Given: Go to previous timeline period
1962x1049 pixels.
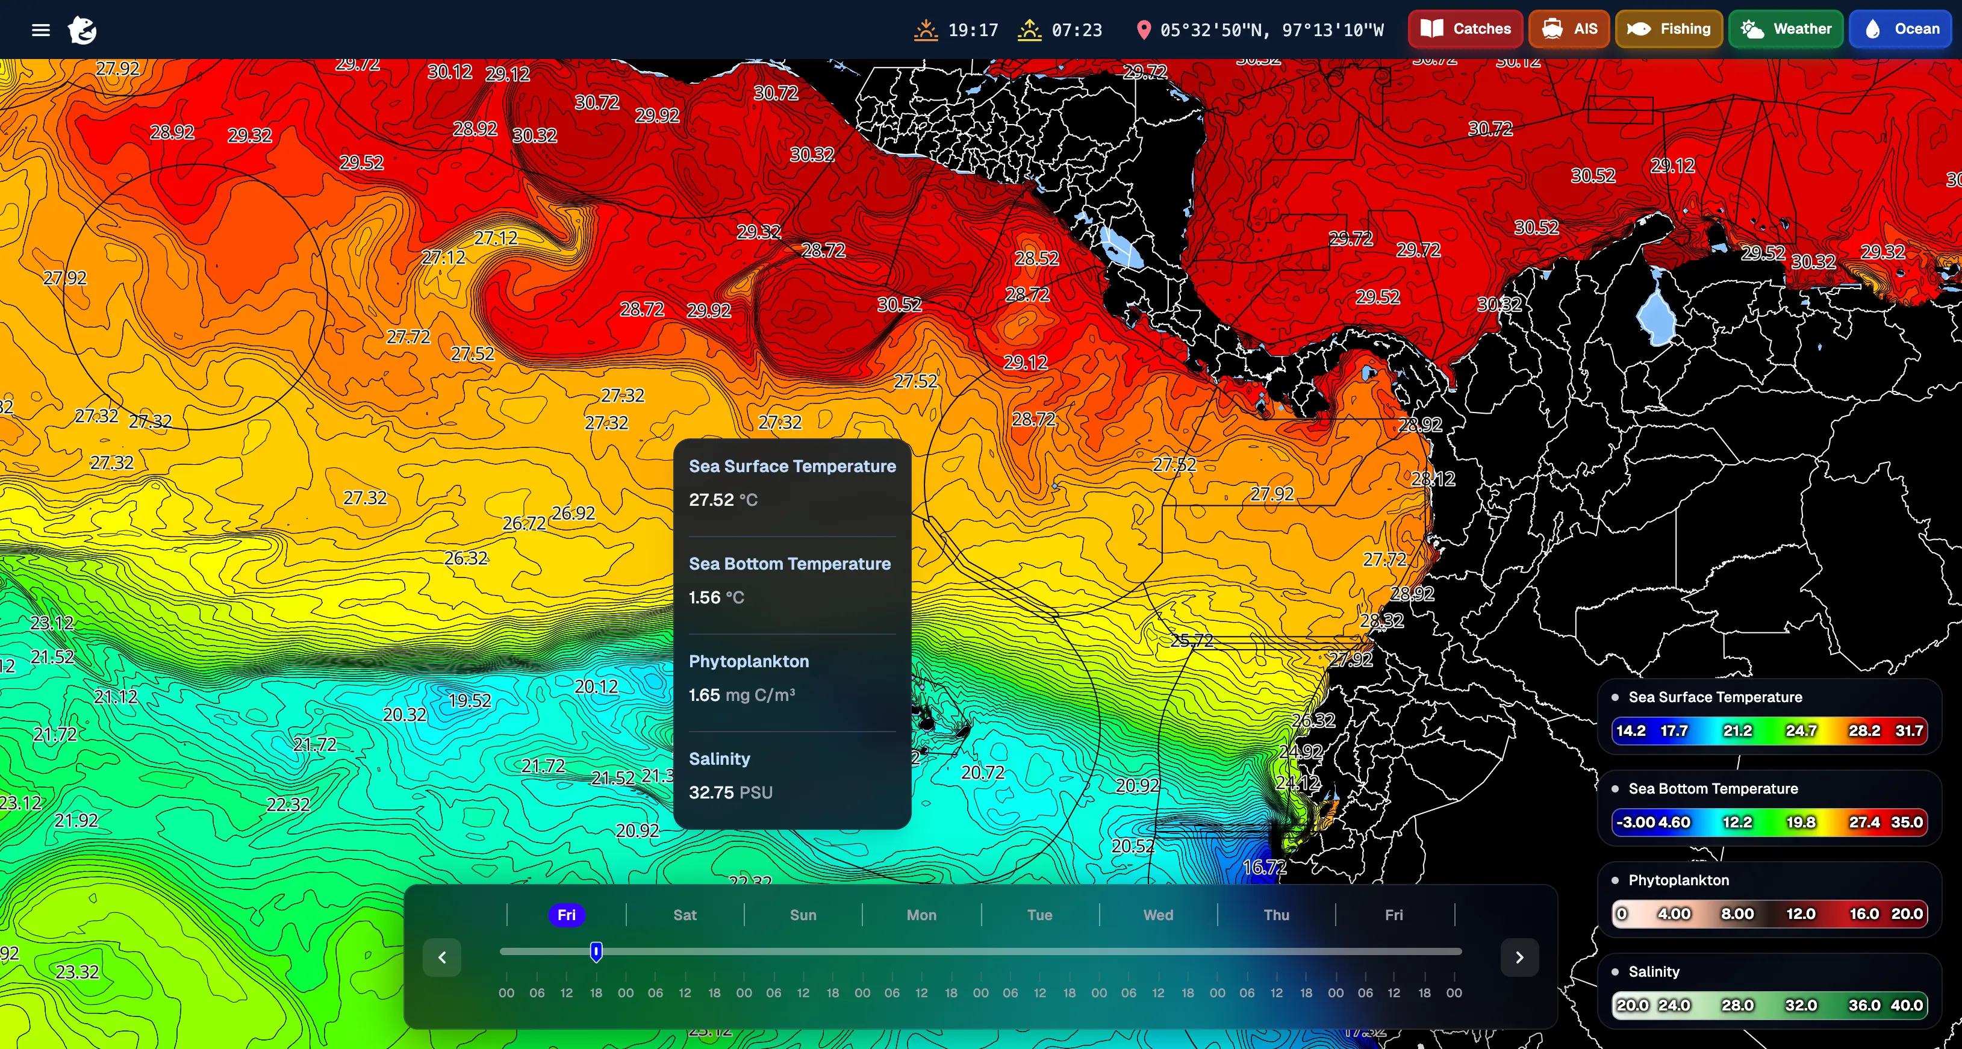Looking at the screenshot, I should (442, 957).
